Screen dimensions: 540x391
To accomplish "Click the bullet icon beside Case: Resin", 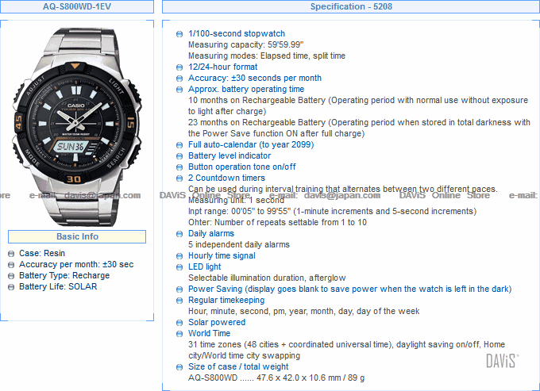I will tap(11, 254).
